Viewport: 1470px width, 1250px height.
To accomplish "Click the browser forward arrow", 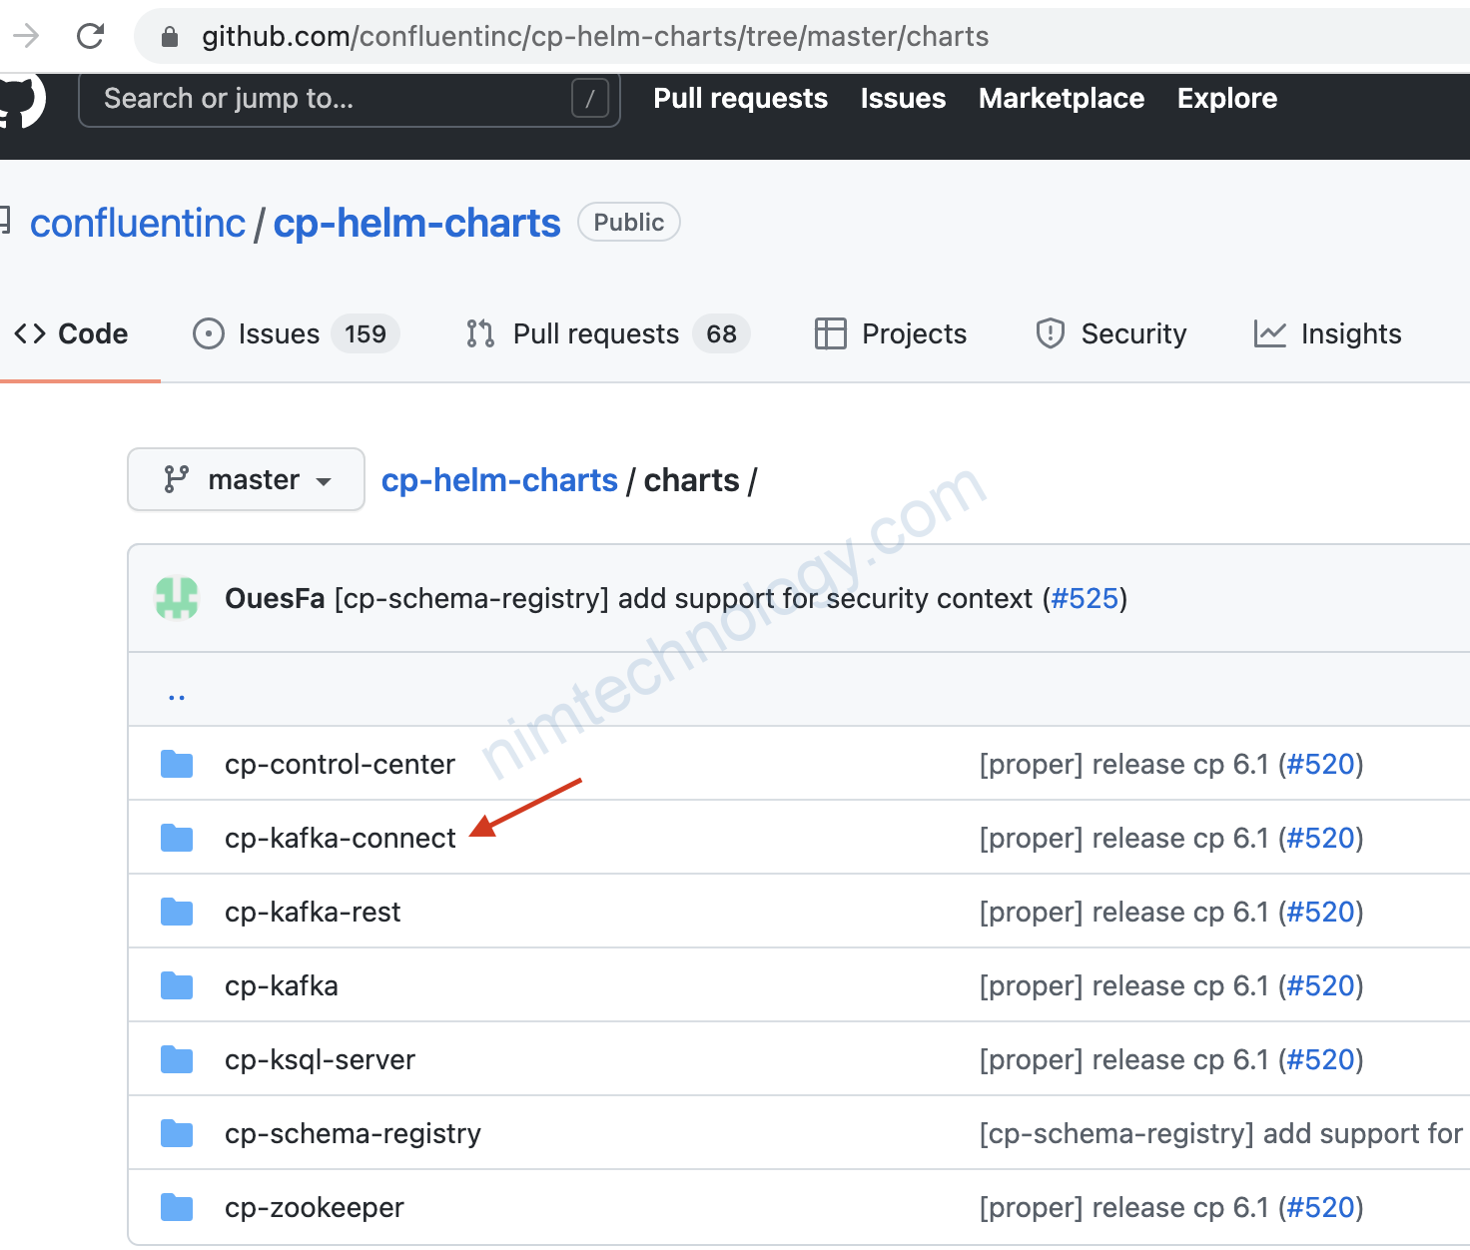I will pos(26,37).
